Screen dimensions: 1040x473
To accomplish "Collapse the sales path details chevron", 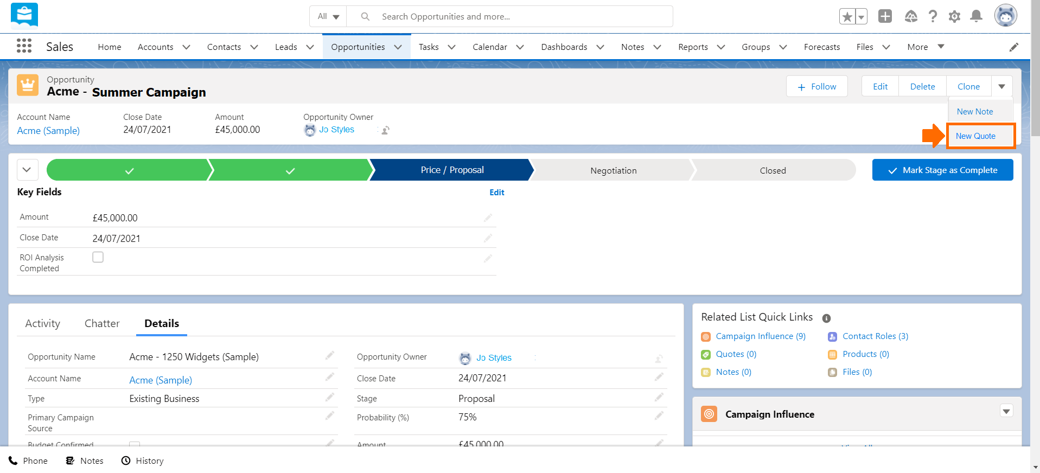I will click(27, 170).
